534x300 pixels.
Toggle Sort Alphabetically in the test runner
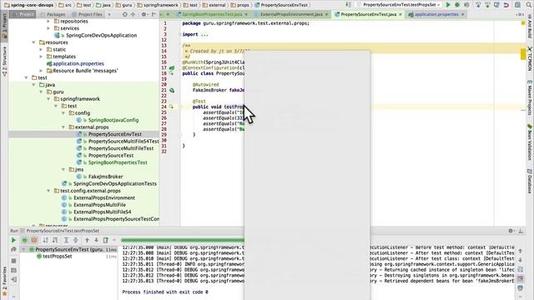pos(45,240)
